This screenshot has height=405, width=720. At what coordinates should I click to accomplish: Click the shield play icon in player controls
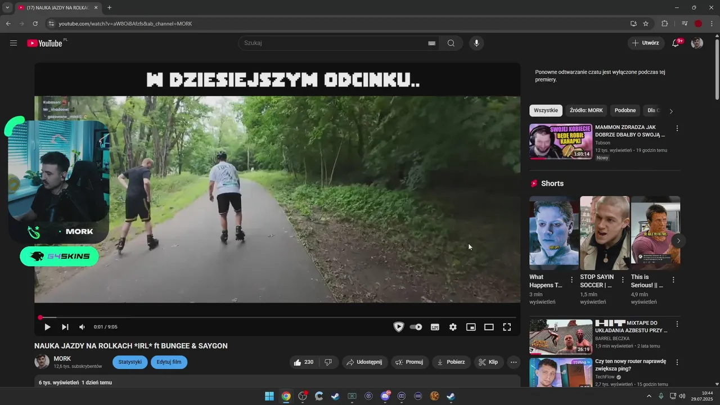pos(398,327)
